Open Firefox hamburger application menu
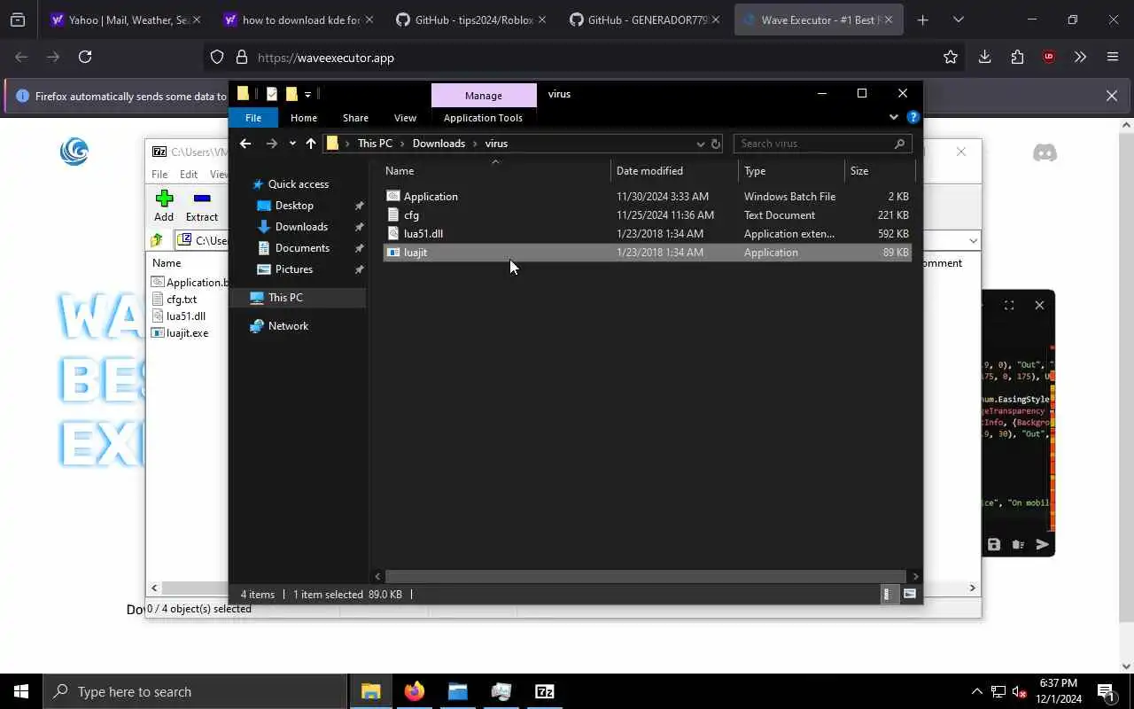Screen dimensions: 1134x709 click(1113, 58)
